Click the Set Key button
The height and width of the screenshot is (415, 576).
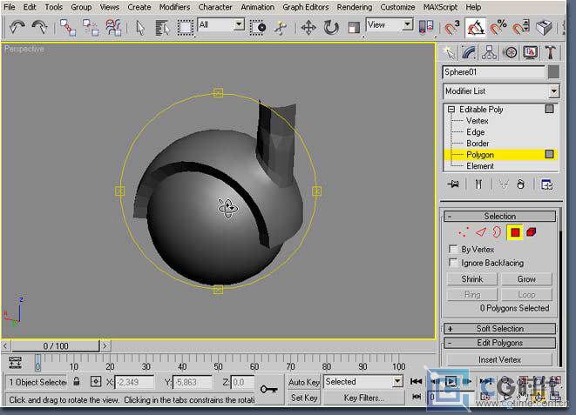coord(304,398)
